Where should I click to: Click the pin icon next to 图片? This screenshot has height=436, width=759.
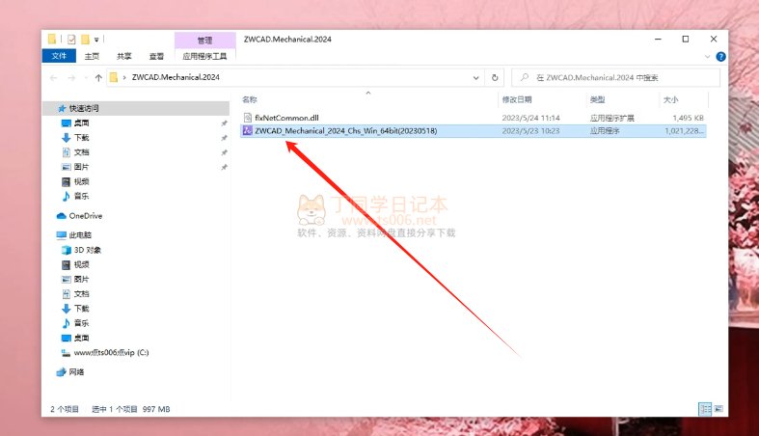224,168
